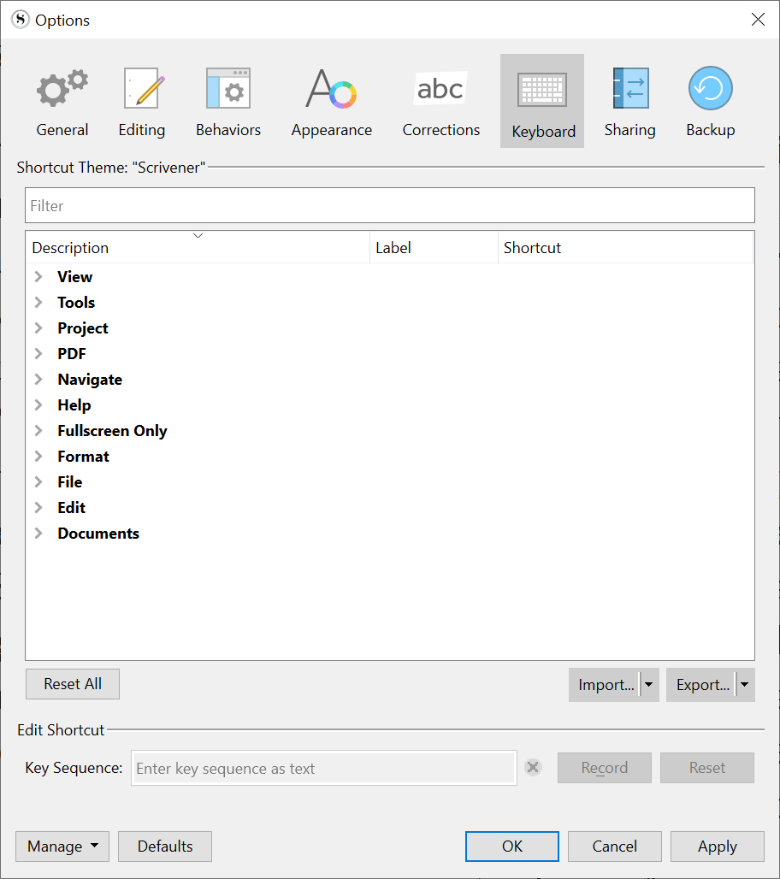The height and width of the screenshot is (879, 780).
Task: Open the General gears icon
Action: (x=62, y=88)
